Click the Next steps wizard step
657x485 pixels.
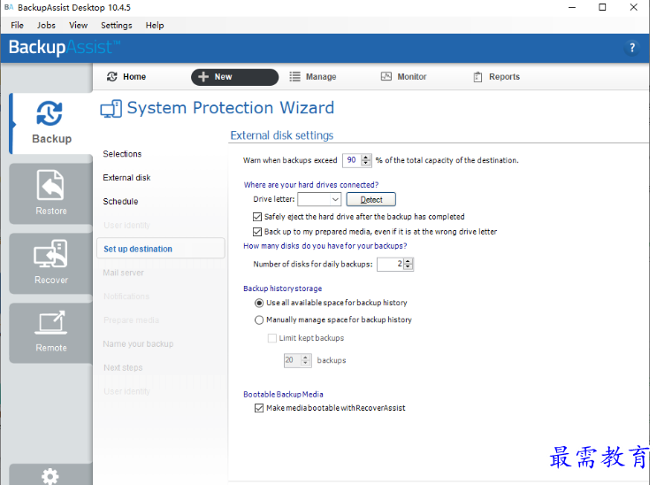123,367
